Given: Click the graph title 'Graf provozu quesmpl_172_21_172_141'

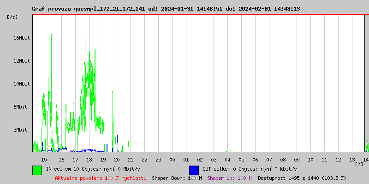Looking at the screenshot, I should [89, 9].
